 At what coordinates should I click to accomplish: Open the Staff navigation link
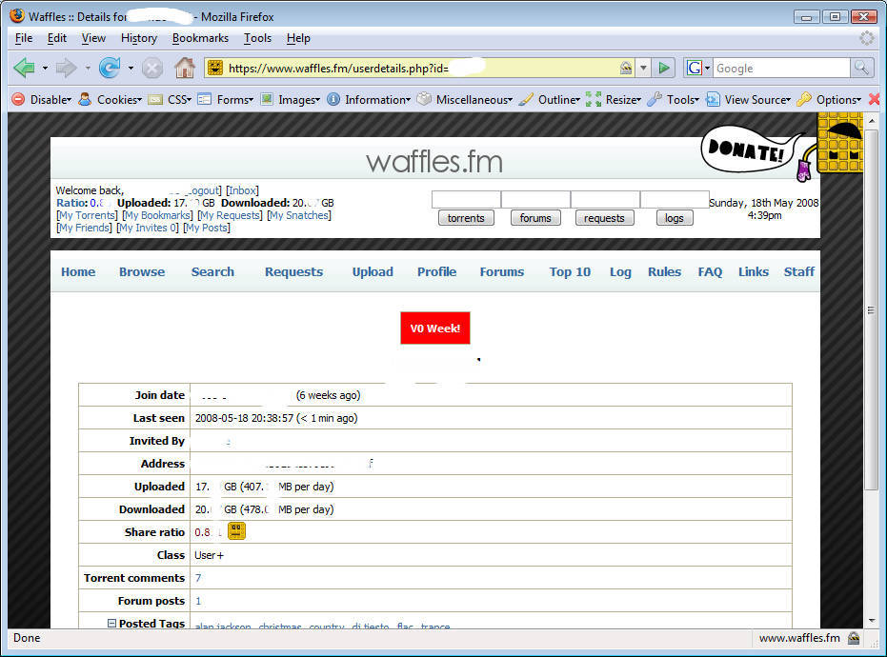(x=798, y=272)
